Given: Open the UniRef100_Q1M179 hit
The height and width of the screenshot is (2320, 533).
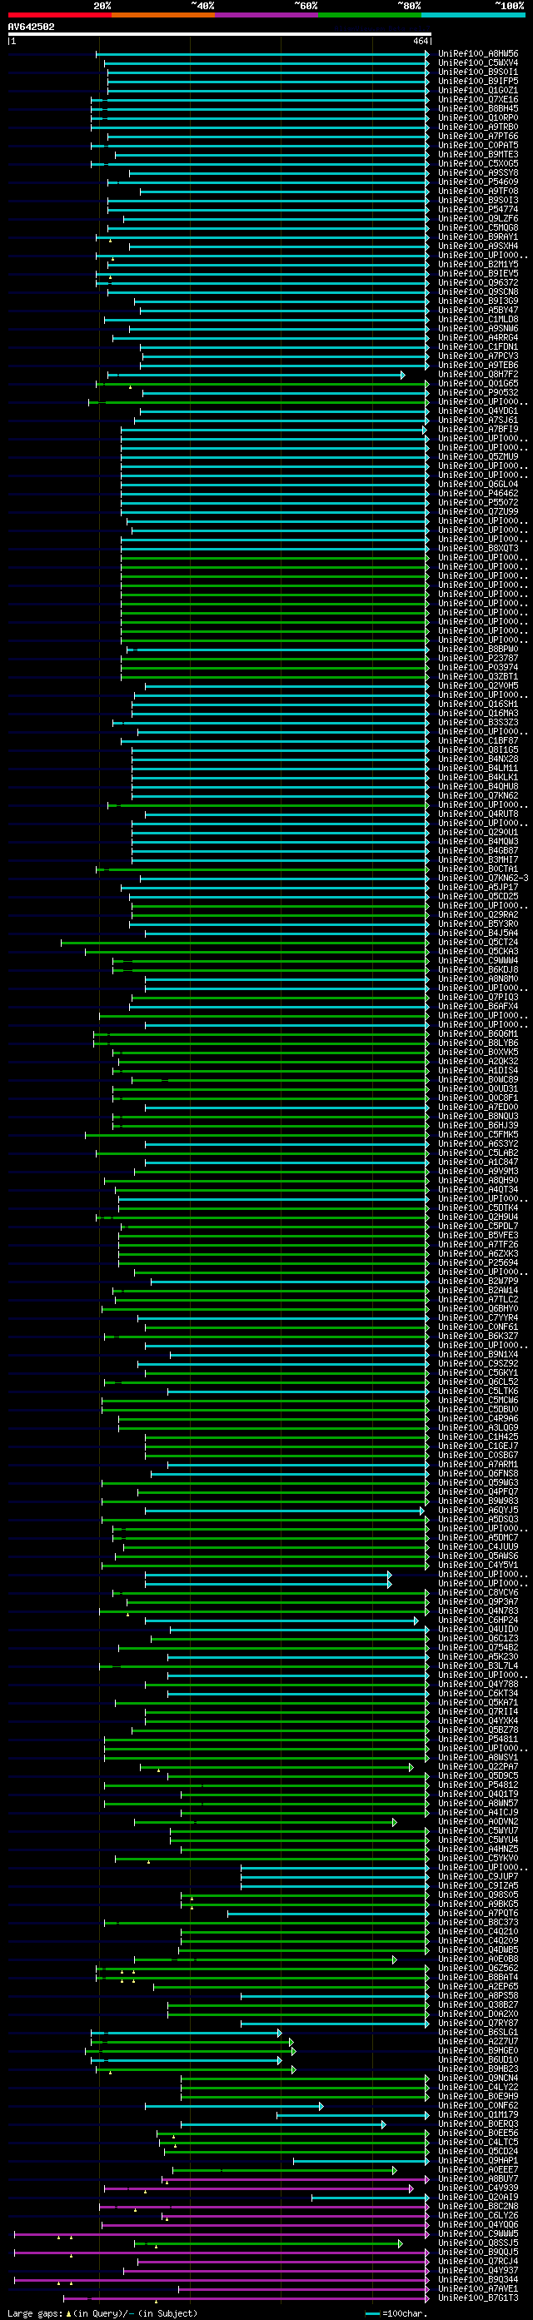Looking at the screenshot, I should coord(478,2114).
